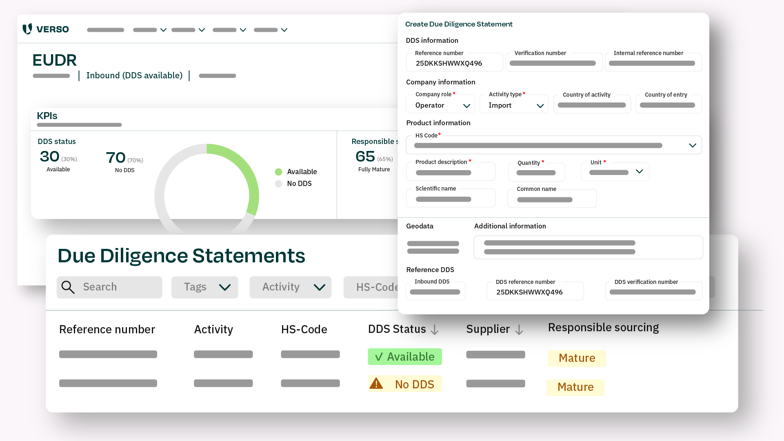Open the Unit dropdown in Product information
This screenshot has width=784, height=441.
640,172
